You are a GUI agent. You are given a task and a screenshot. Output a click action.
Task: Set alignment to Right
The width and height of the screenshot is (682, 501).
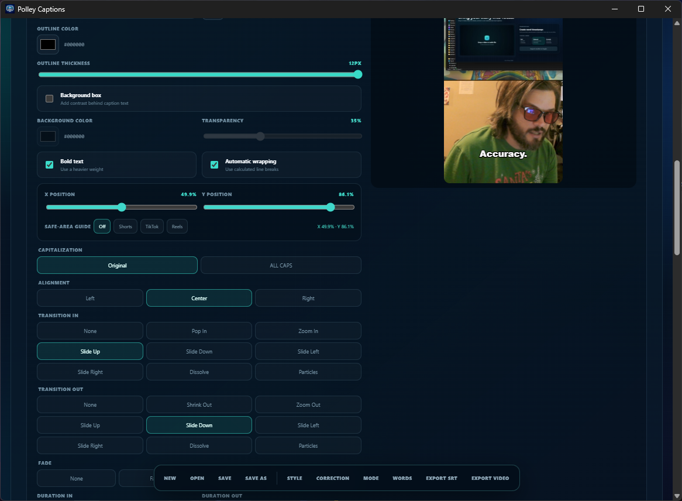click(308, 298)
